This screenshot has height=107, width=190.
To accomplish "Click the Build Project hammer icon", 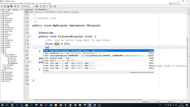I will [41, 6].
